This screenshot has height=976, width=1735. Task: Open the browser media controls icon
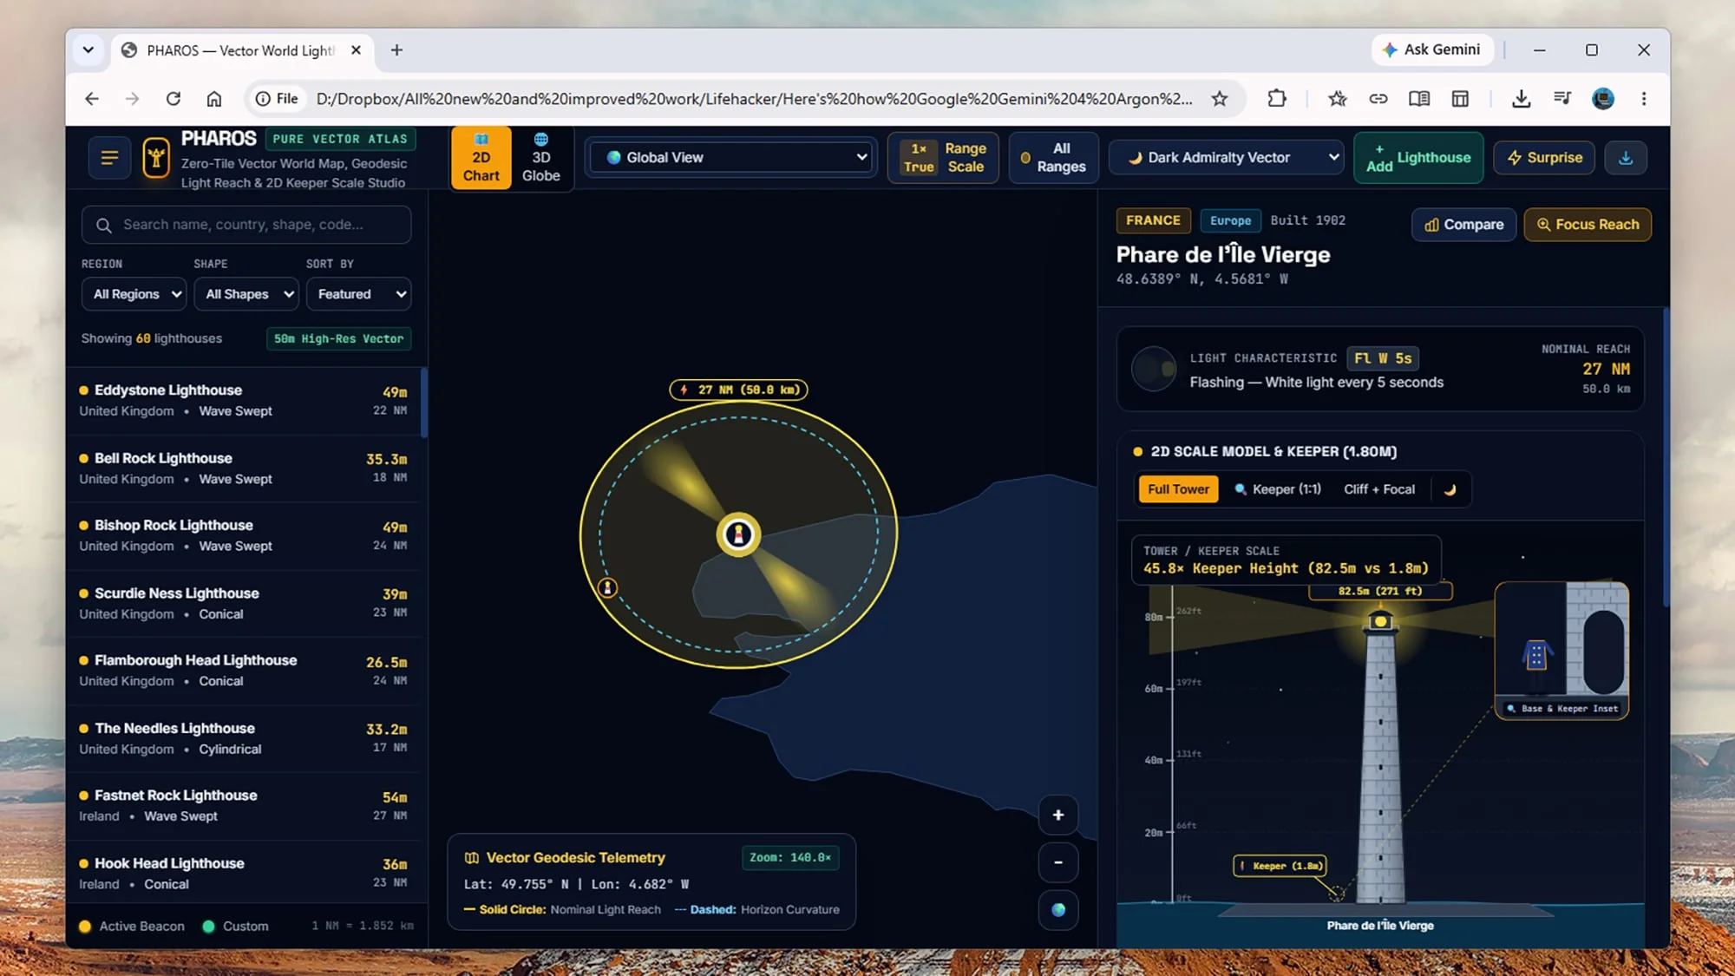click(1562, 99)
